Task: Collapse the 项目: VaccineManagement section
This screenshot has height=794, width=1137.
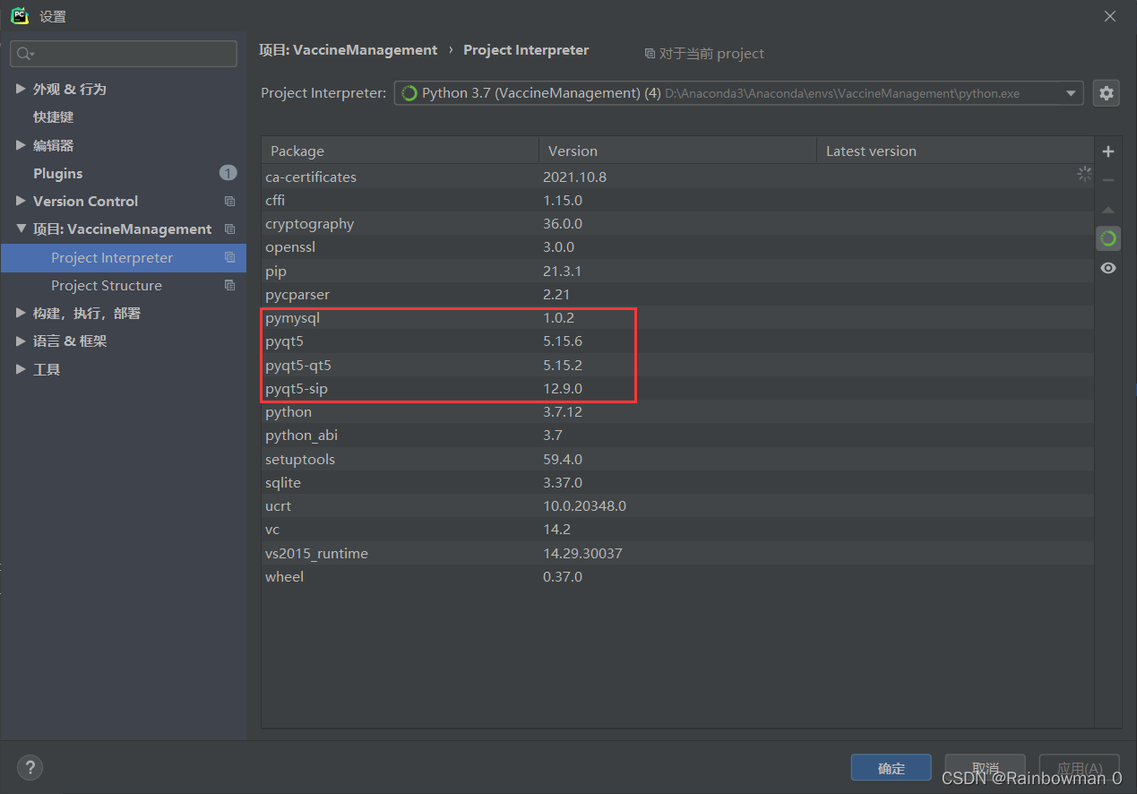Action: pyautogui.click(x=21, y=229)
